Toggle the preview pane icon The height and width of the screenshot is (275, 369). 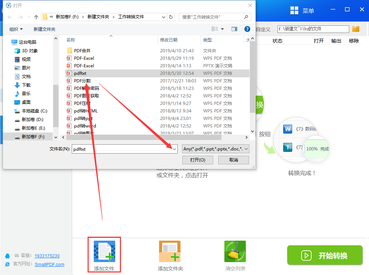click(x=234, y=29)
